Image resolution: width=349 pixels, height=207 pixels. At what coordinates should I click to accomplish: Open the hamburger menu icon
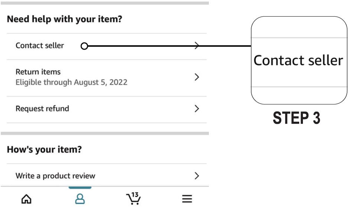click(x=187, y=199)
